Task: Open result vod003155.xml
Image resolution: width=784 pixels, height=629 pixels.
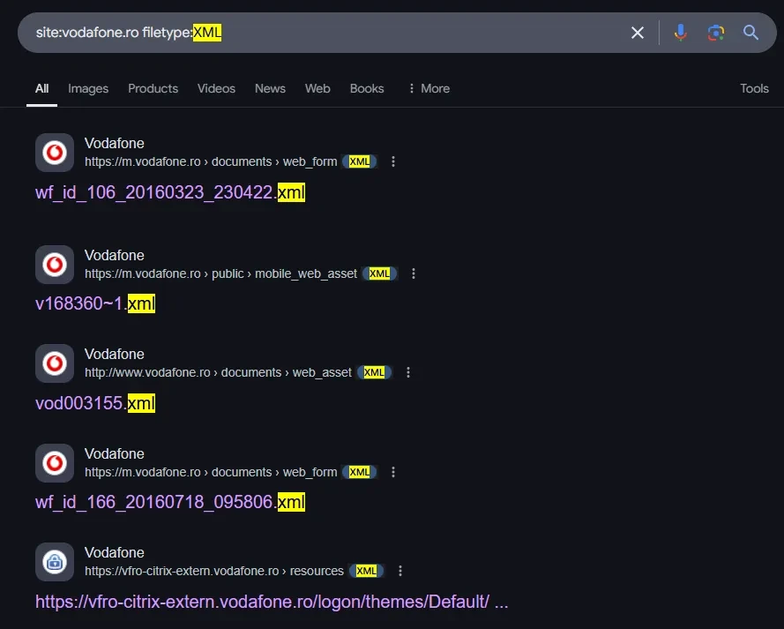Action: 95,403
